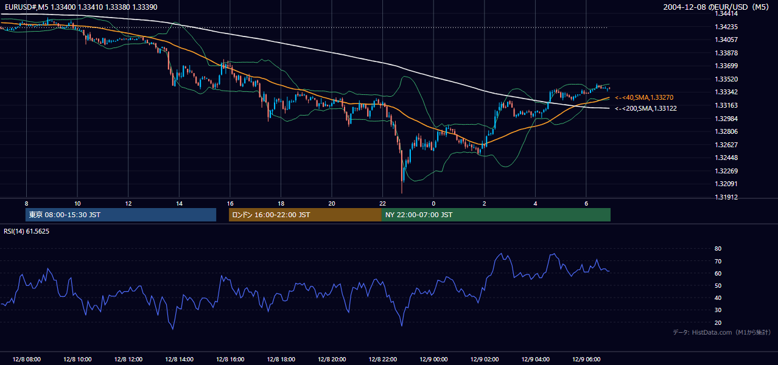This screenshot has width=778, height=365.
Task: Click hour marker 18 under the price chart
Action: (281, 203)
